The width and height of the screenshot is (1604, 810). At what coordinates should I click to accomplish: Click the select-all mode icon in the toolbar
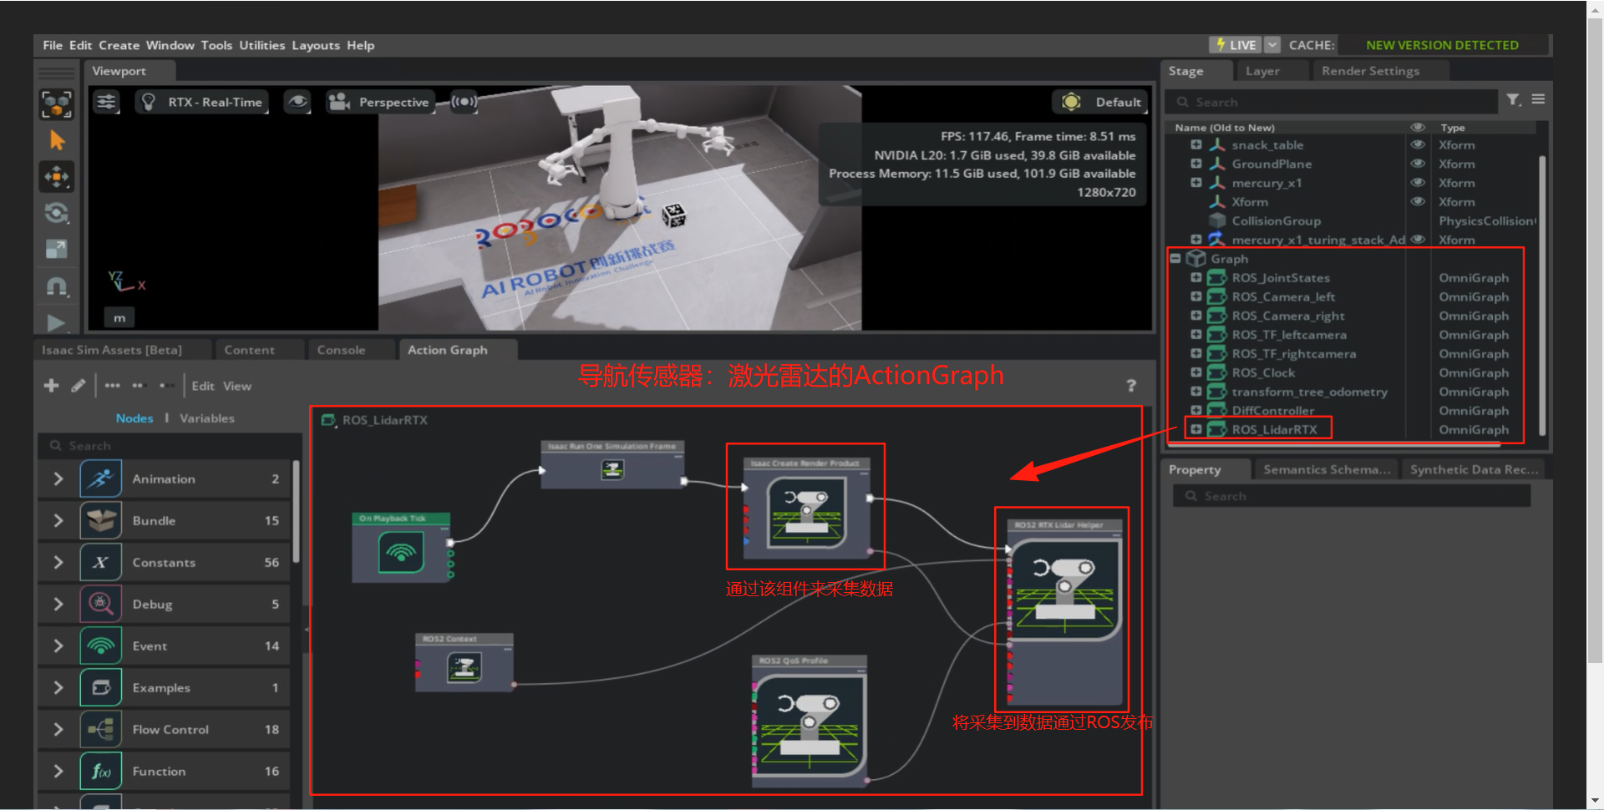pos(57,104)
